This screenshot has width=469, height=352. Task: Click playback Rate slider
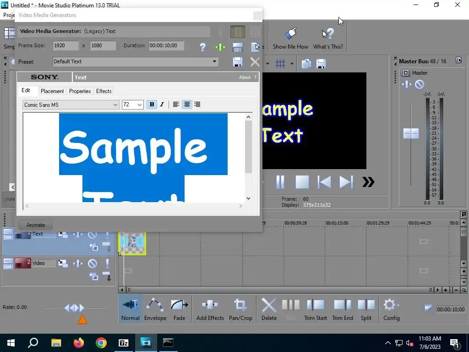click(x=75, y=308)
